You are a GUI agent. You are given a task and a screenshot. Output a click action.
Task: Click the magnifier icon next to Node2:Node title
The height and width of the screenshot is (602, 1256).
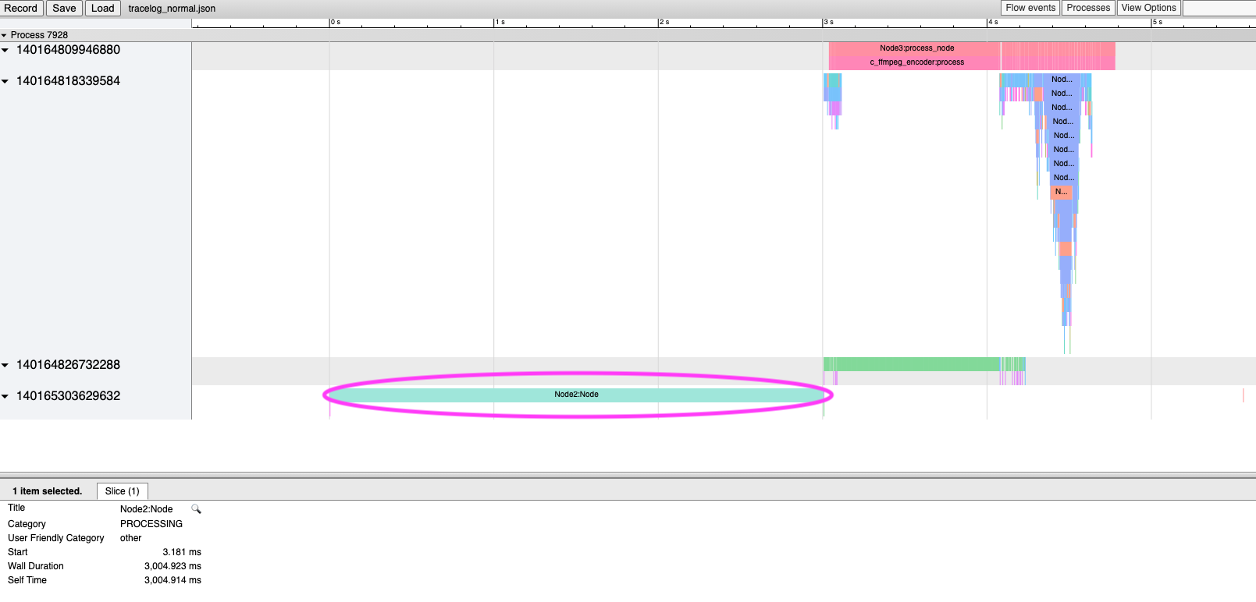(x=197, y=509)
